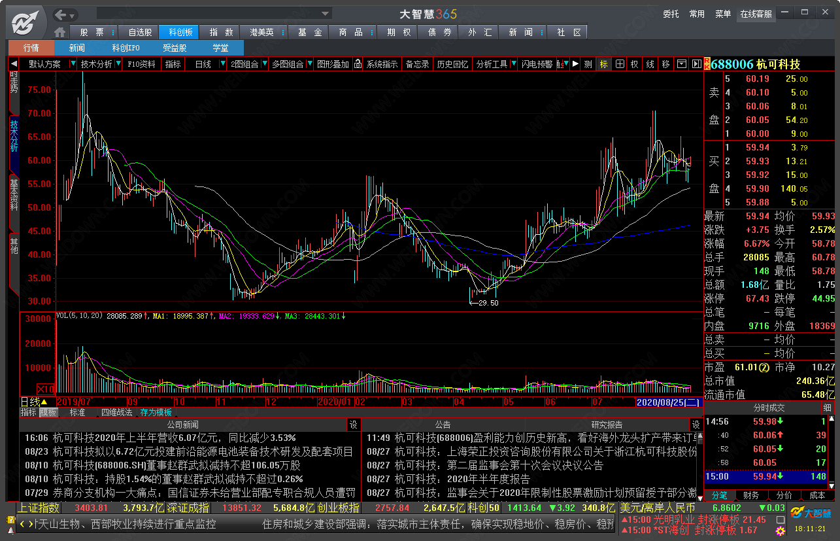Click the 在线客服 button
Screen dimensions: 840x541
pos(756,14)
